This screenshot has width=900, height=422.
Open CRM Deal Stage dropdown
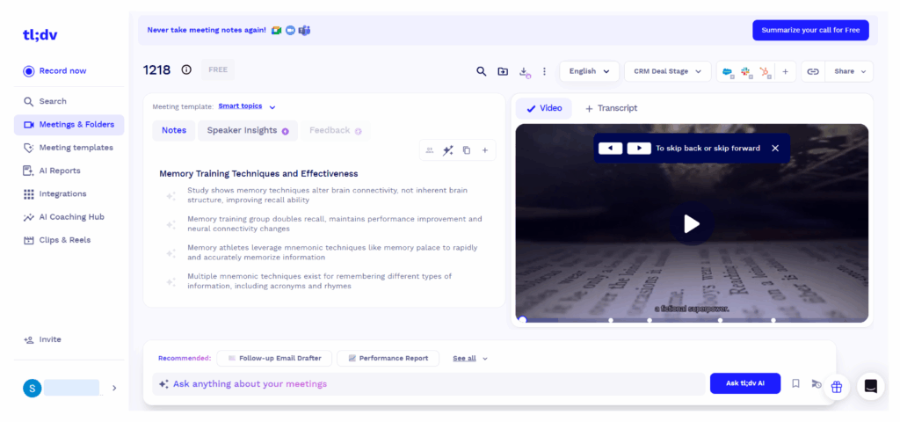point(668,71)
